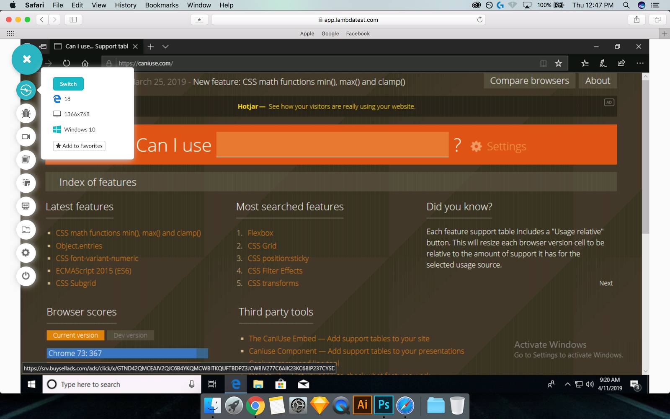Select the Dev version tab
This screenshot has height=419, width=670.
pos(130,335)
